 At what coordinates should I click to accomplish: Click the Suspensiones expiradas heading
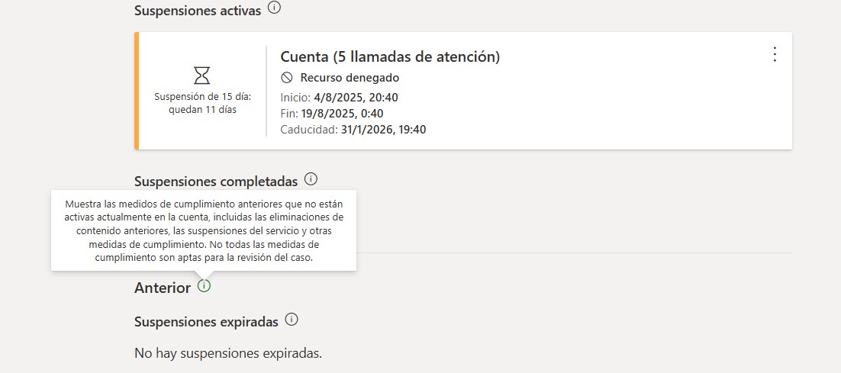coord(206,321)
